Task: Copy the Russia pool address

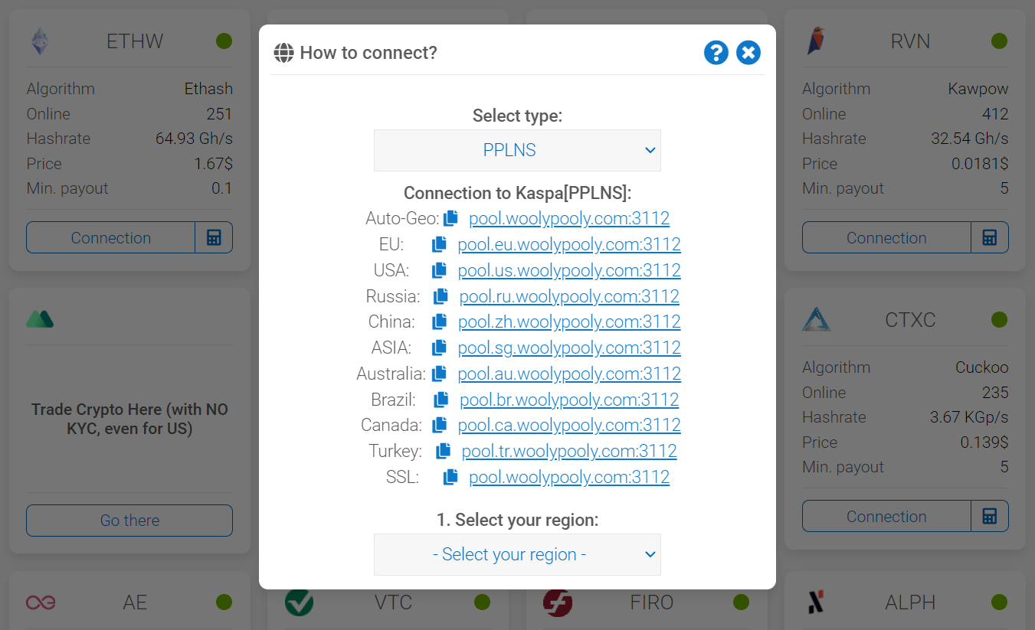Action: tap(441, 296)
